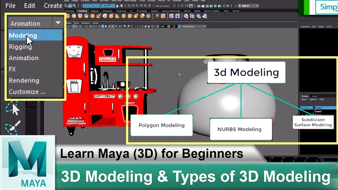Choose Customize... in the menu set list
This screenshot has height=190, width=338.
point(36,92)
